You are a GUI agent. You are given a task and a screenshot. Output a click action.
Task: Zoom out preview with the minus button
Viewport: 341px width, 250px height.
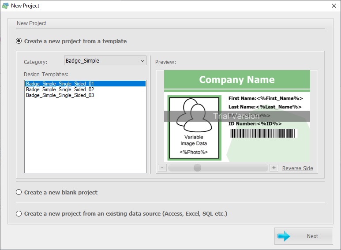(x=162, y=168)
